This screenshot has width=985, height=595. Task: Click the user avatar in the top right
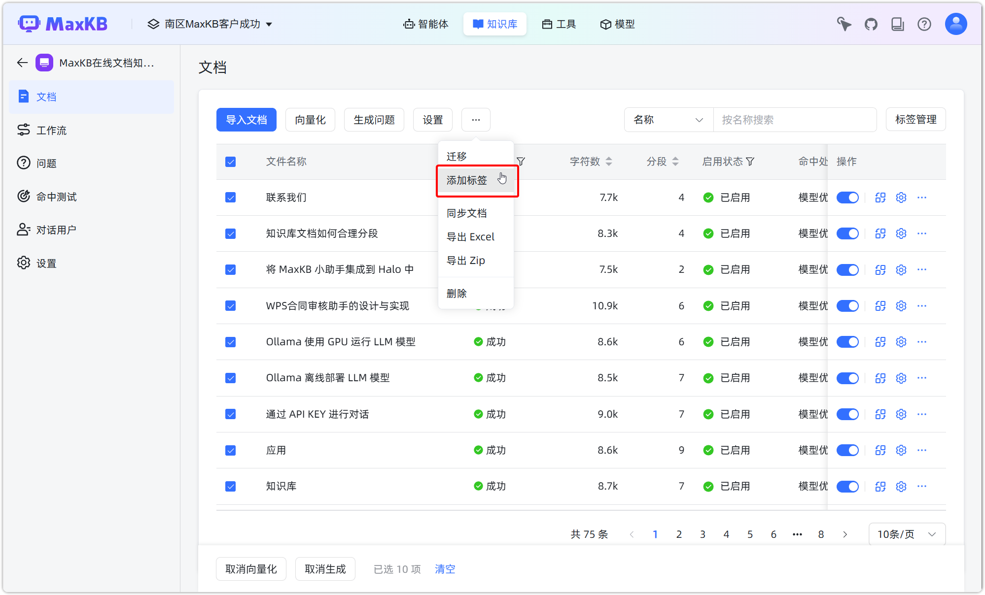tap(955, 24)
